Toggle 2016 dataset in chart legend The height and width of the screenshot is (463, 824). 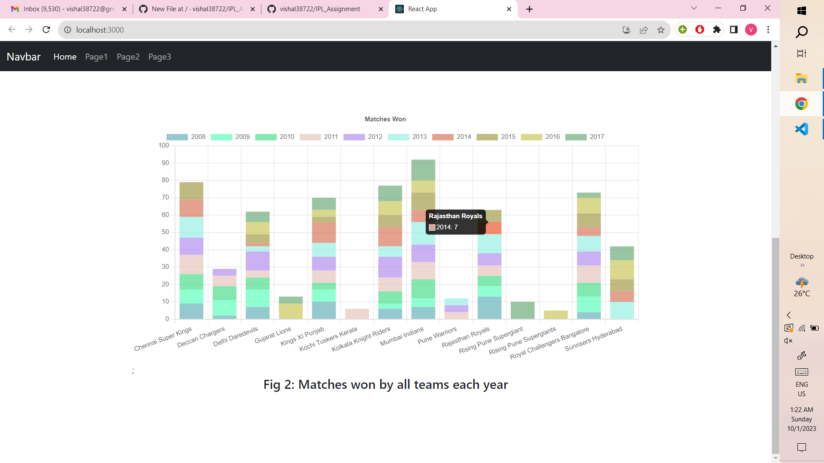540,137
